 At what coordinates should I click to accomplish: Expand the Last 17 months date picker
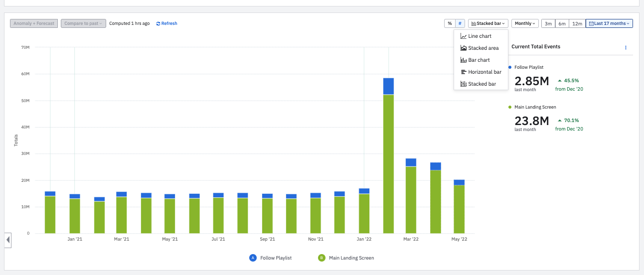[609, 23]
